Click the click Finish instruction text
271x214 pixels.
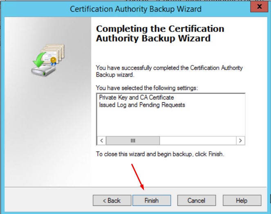tap(160, 154)
